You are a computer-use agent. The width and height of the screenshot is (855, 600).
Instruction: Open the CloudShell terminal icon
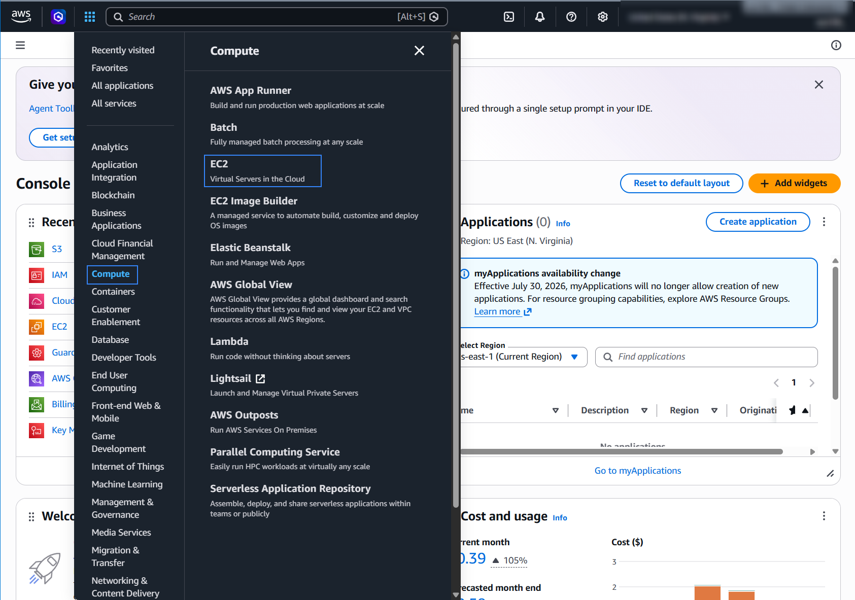tap(509, 17)
